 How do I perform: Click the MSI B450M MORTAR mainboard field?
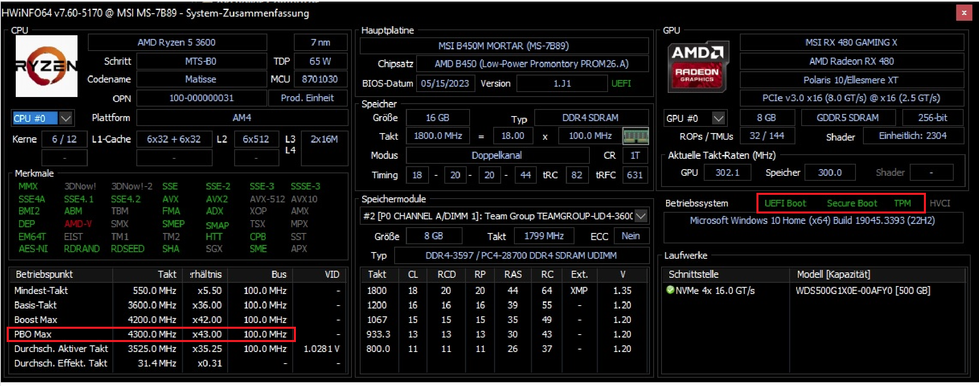pyautogui.click(x=504, y=46)
